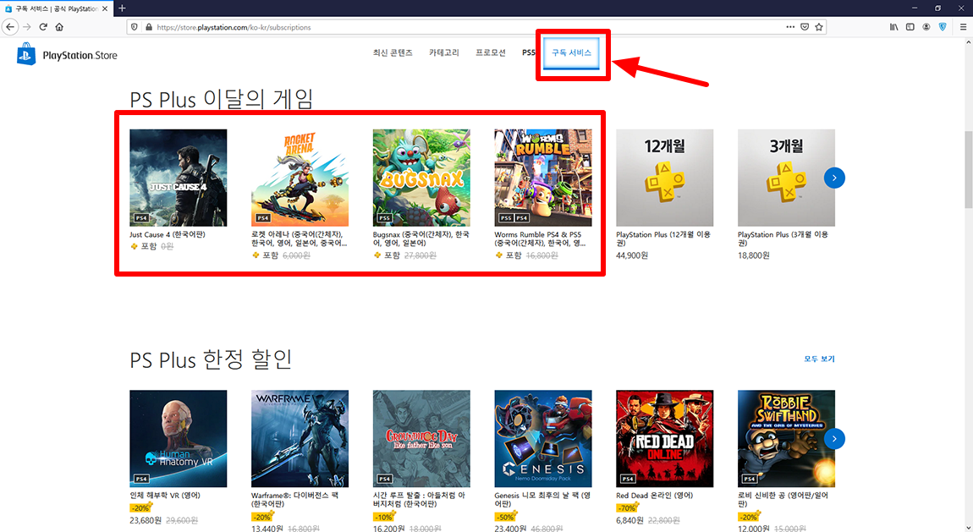Open page actions three-dot menu
Viewport: 973px width, 532px height.
tap(790, 27)
